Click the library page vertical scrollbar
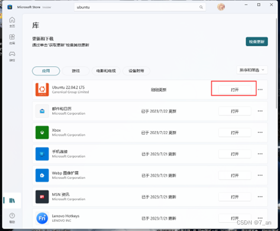The width and height of the screenshot is (280, 231). [276, 63]
